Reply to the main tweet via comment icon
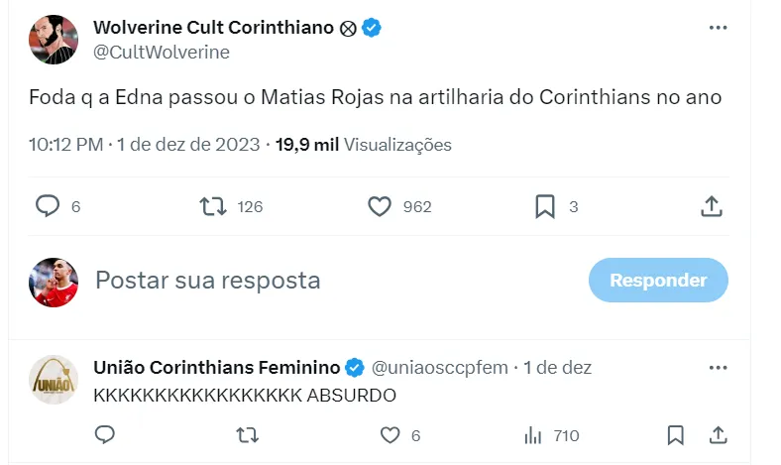 coord(48,206)
